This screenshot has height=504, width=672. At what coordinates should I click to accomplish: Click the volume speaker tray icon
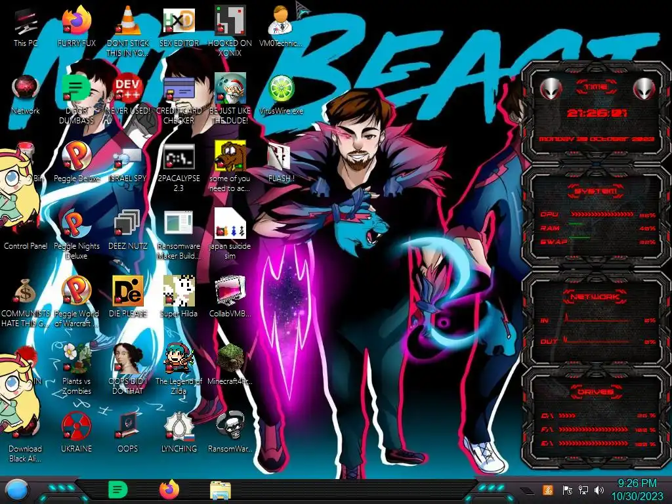coord(599,490)
